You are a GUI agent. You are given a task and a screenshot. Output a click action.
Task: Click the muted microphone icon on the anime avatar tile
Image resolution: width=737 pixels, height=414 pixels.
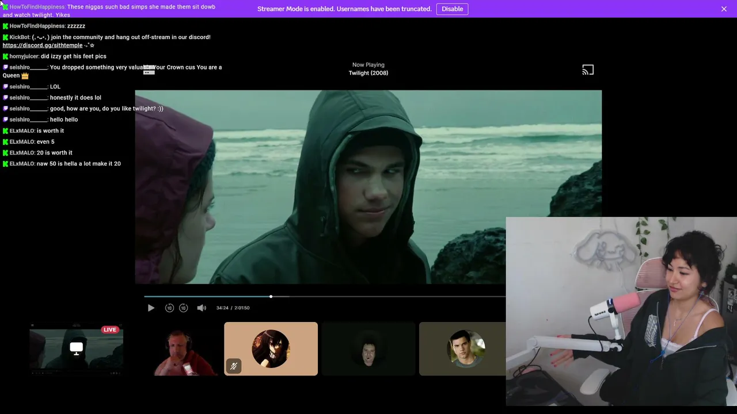[x=233, y=366]
